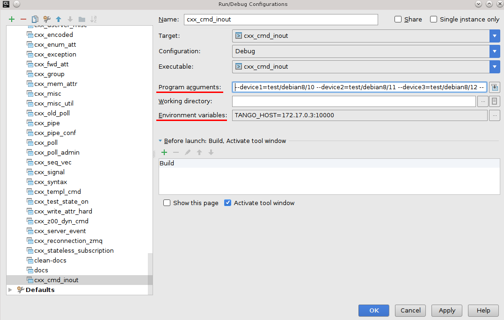Expand the Program arguments field editor
The image size is (504, 320).
(494, 87)
